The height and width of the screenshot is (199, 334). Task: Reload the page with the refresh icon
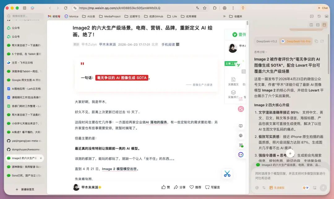click(66, 8)
